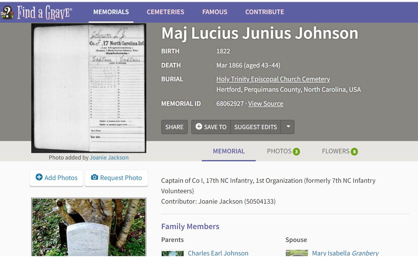The height and width of the screenshot is (257, 418).
Task: Click the green photos count badge 3
Action: [296, 151]
